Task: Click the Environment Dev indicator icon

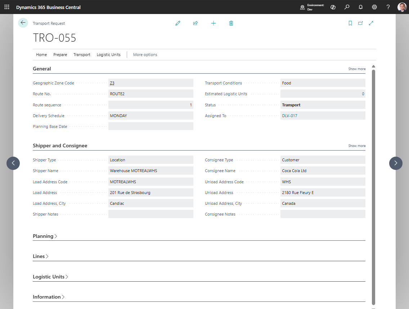Action: (302, 7)
